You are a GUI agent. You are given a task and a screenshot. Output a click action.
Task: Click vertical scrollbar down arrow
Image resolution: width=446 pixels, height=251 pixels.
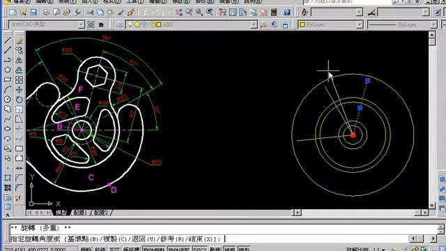[432, 206]
